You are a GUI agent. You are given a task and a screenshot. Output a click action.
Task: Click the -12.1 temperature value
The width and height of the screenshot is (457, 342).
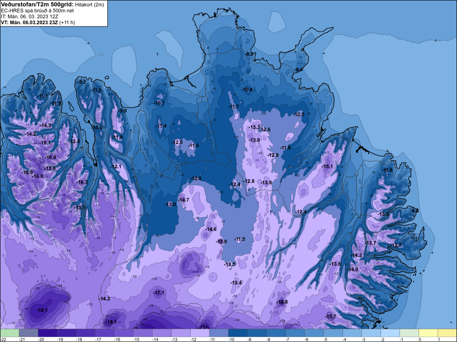click(116, 166)
